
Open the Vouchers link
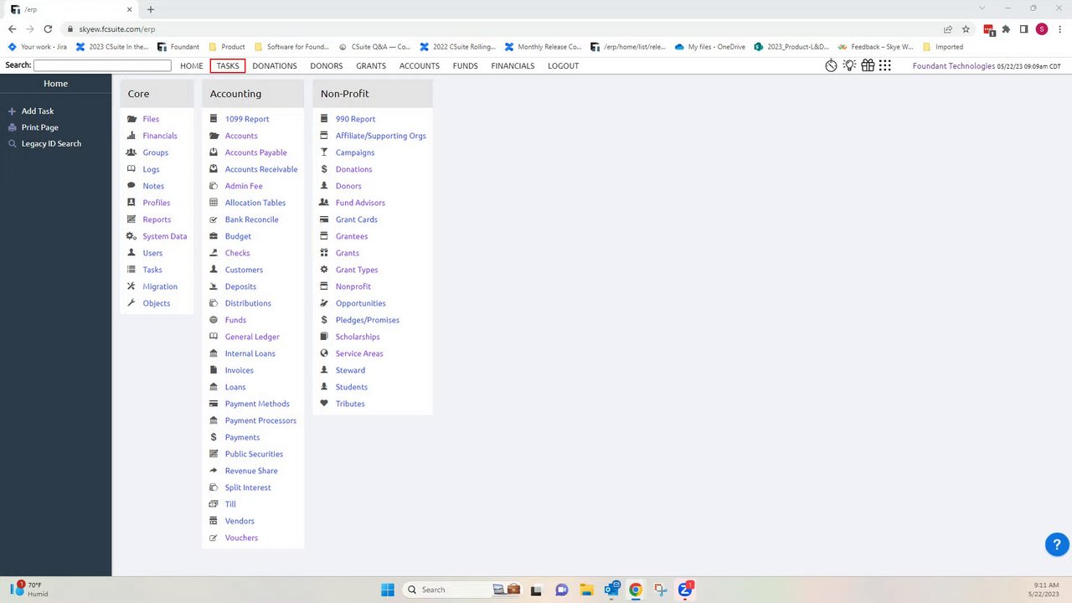[x=241, y=538]
